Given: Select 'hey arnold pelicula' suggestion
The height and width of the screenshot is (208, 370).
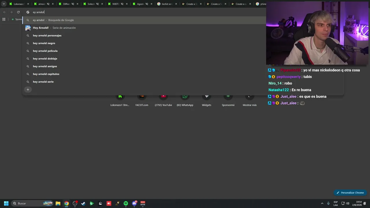Looking at the screenshot, I should click(x=144, y=51).
